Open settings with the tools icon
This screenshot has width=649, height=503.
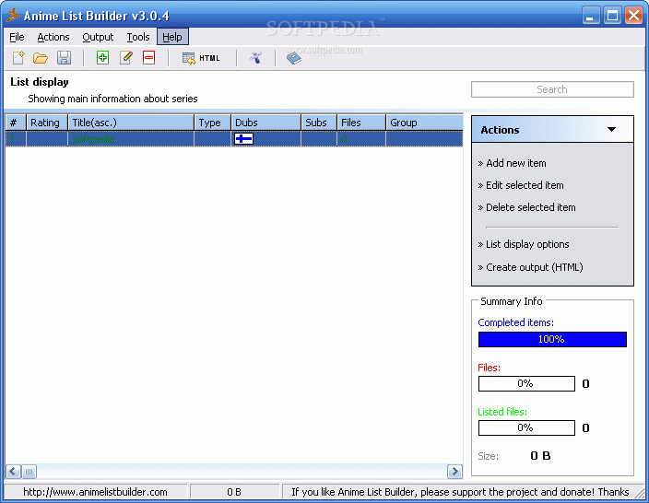click(255, 58)
